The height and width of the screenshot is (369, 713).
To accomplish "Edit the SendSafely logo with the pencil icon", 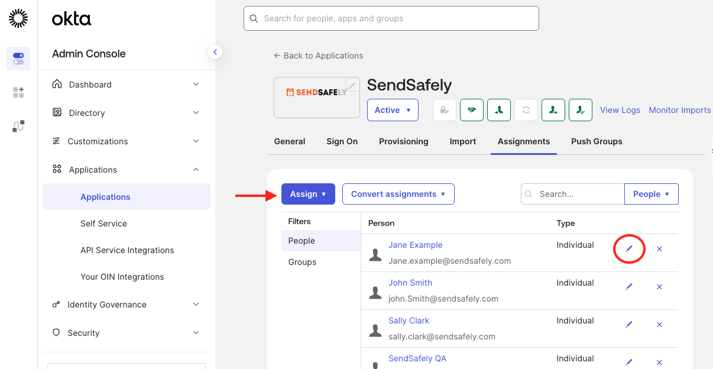I will [352, 86].
